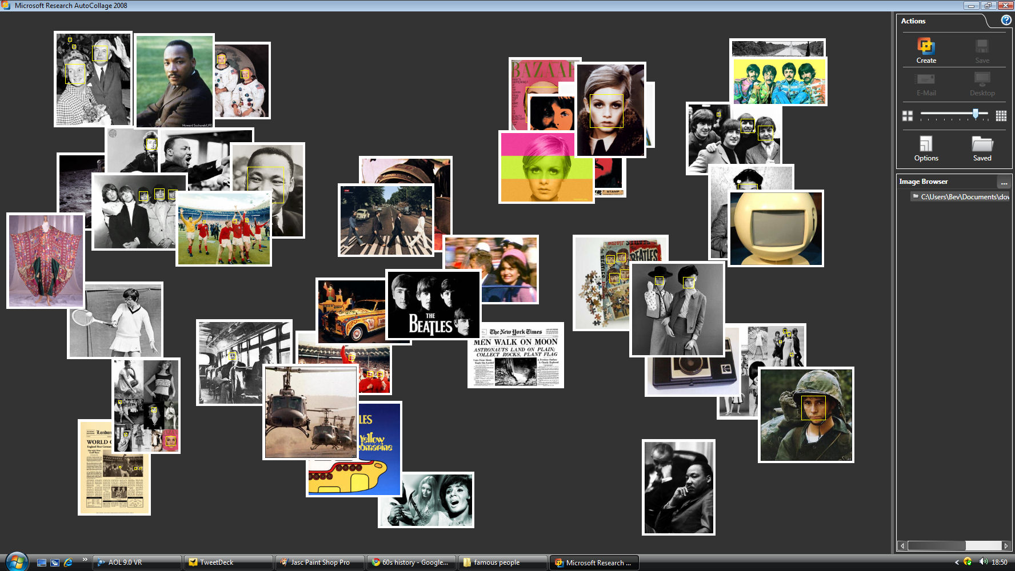Image resolution: width=1015 pixels, height=571 pixels.
Task: Switch to Jasc Paint Shop Pro taskbar button
Action: (x=320, y=562)
